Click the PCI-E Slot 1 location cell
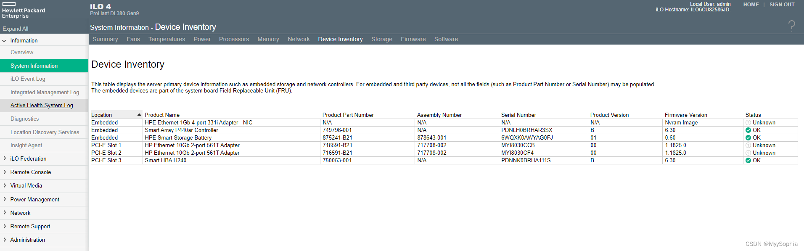The image size is (804, 251). click(106, 145)
